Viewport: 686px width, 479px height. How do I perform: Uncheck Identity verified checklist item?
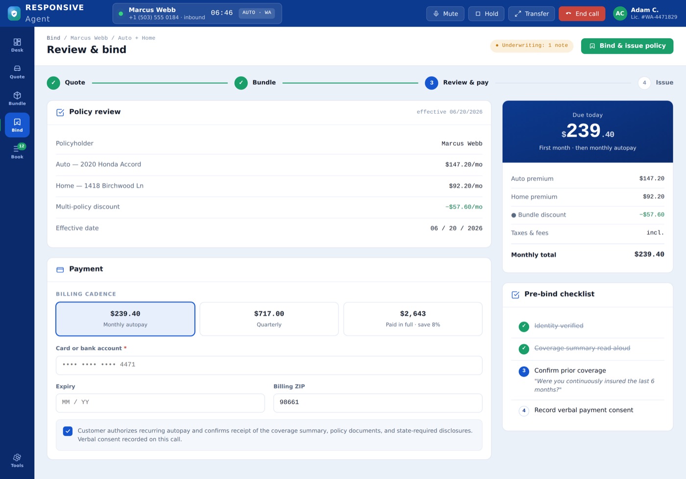pyautogui.click(x=524, y=327)
